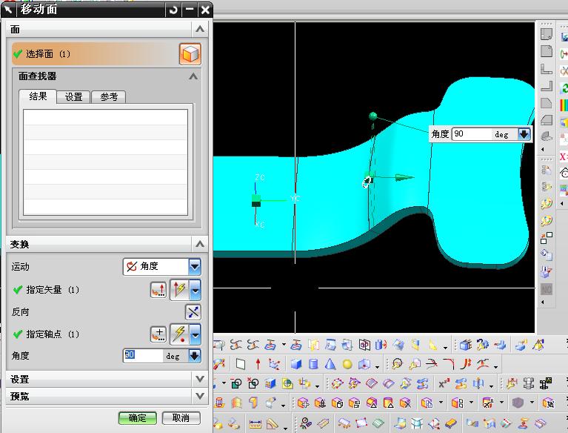
Task: Open the 运动 type dropdown showing 角度
Action: click(161, 267)
